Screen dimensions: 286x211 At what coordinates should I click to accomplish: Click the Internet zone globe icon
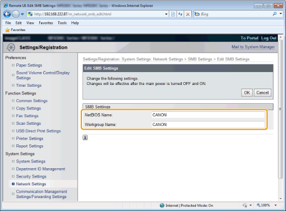pyautogui.click(x=162, y=205)
